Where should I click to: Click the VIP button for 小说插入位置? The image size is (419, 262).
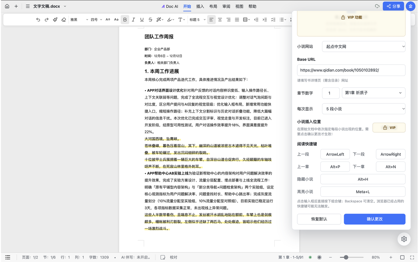pyautogui.click(x=389, y=128)
